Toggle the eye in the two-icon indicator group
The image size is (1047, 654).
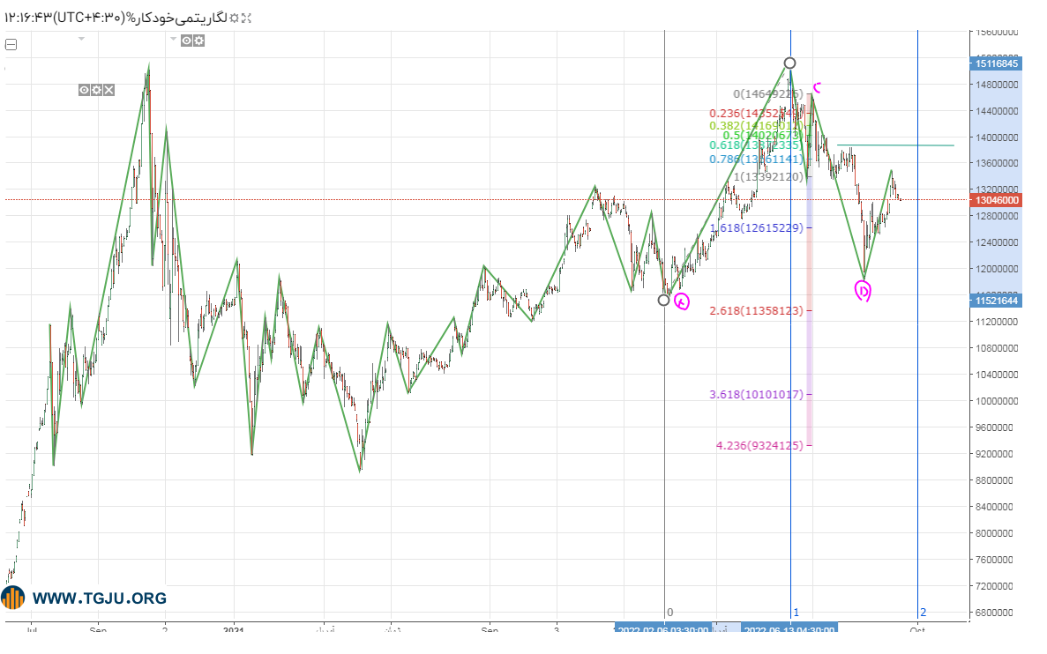(x=187, y=41)
